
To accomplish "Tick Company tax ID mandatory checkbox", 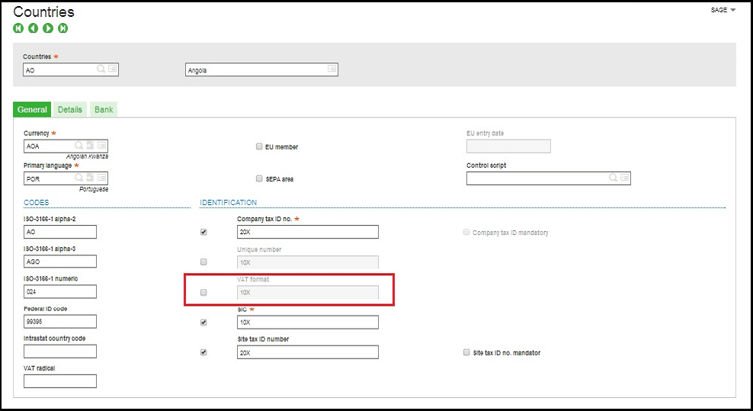I will coord(466,232).
